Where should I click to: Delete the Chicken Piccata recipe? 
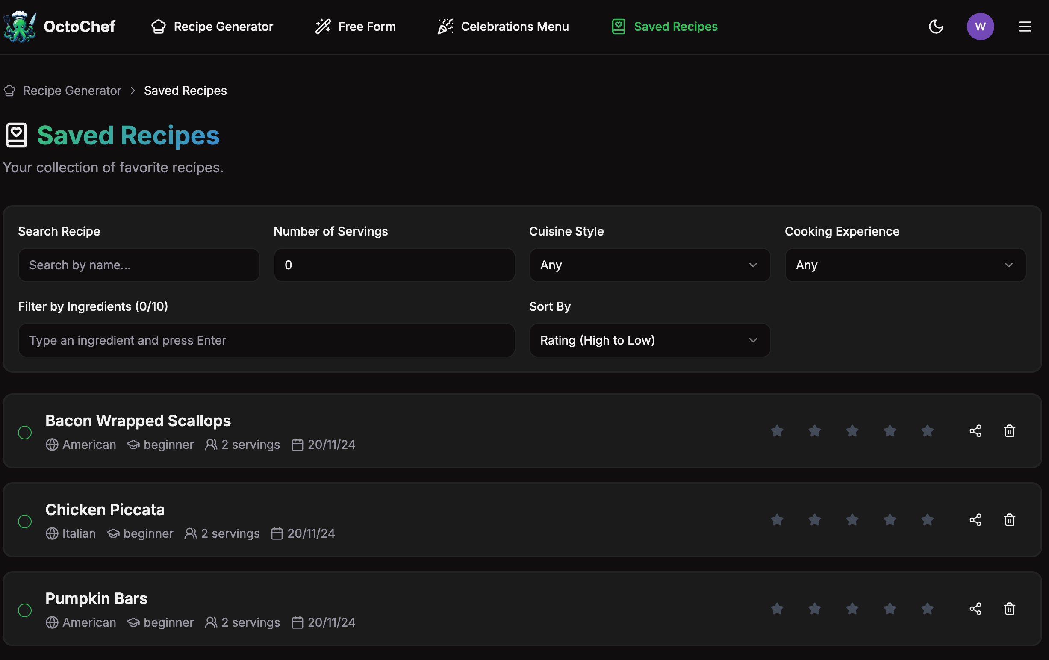[x=1009, y=520]
